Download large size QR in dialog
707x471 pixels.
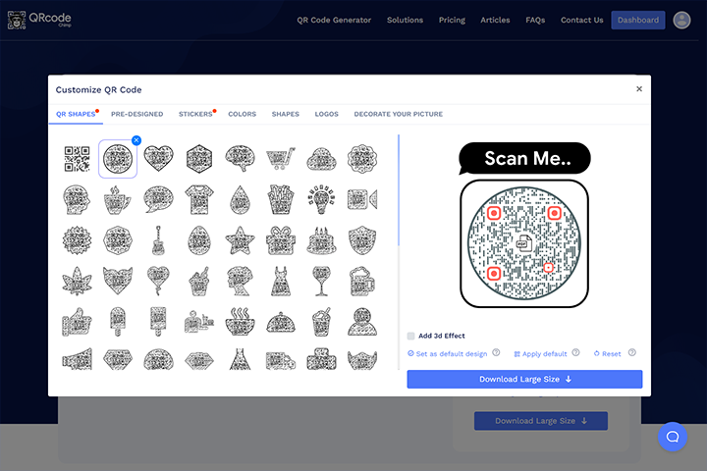click(524, 379)
